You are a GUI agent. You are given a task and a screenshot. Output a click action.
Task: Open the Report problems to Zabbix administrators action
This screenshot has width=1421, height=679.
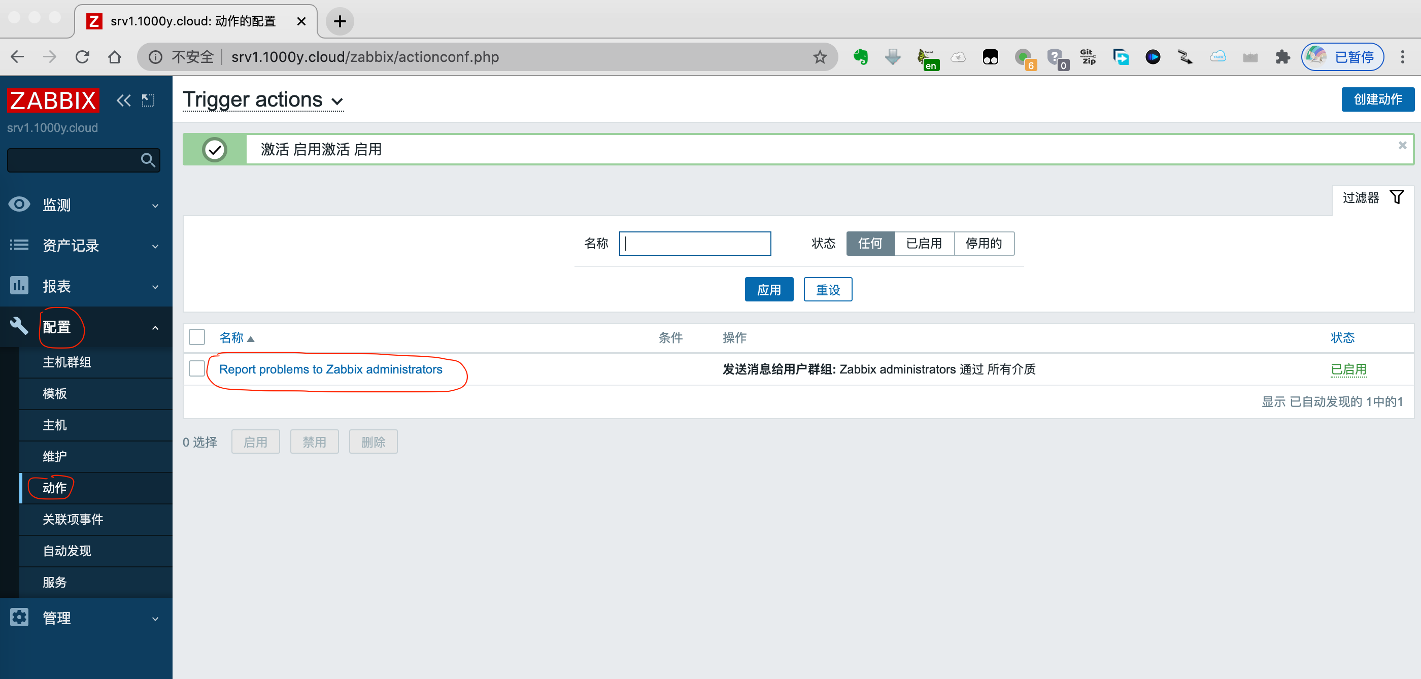(329, 369)
